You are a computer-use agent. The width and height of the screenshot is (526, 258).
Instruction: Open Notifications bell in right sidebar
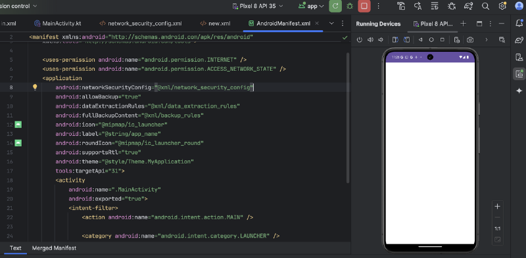point(519,23)
